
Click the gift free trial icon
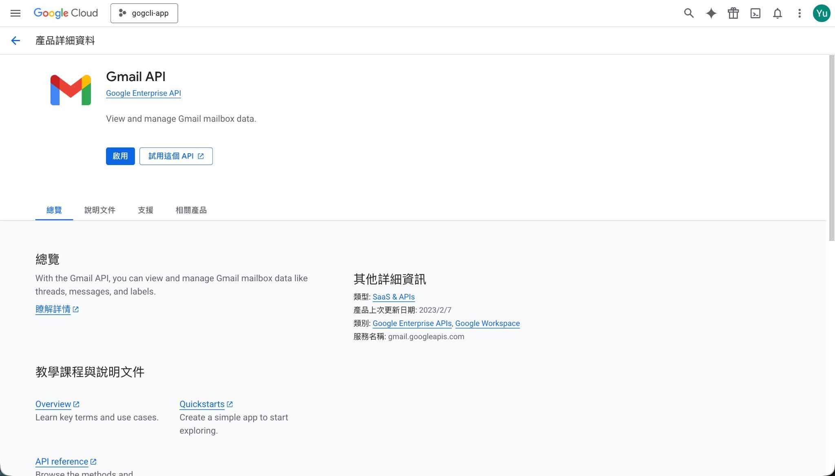[x=733, y=13]
